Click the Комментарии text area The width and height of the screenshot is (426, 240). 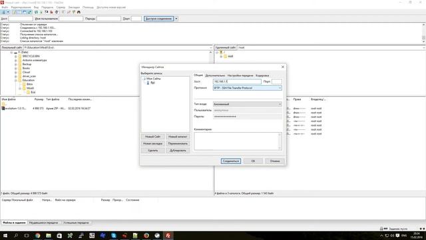[238, 141]
